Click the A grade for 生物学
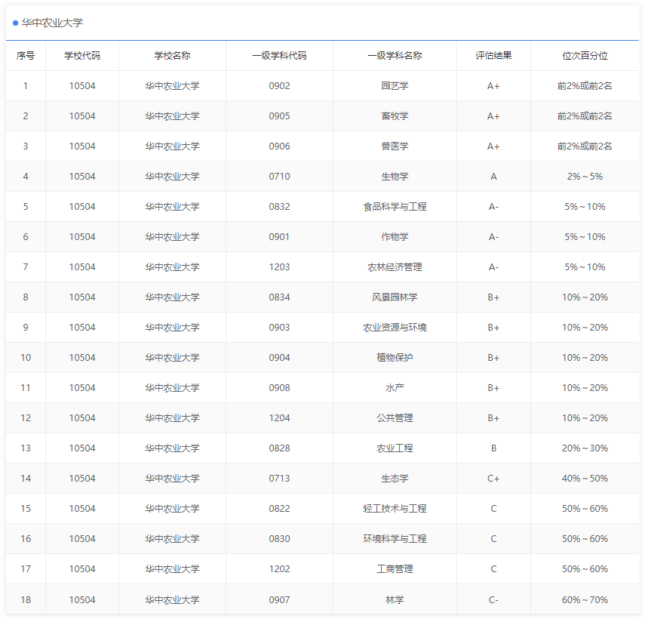This screenshot has height=619, width=645. click(493, 176)
